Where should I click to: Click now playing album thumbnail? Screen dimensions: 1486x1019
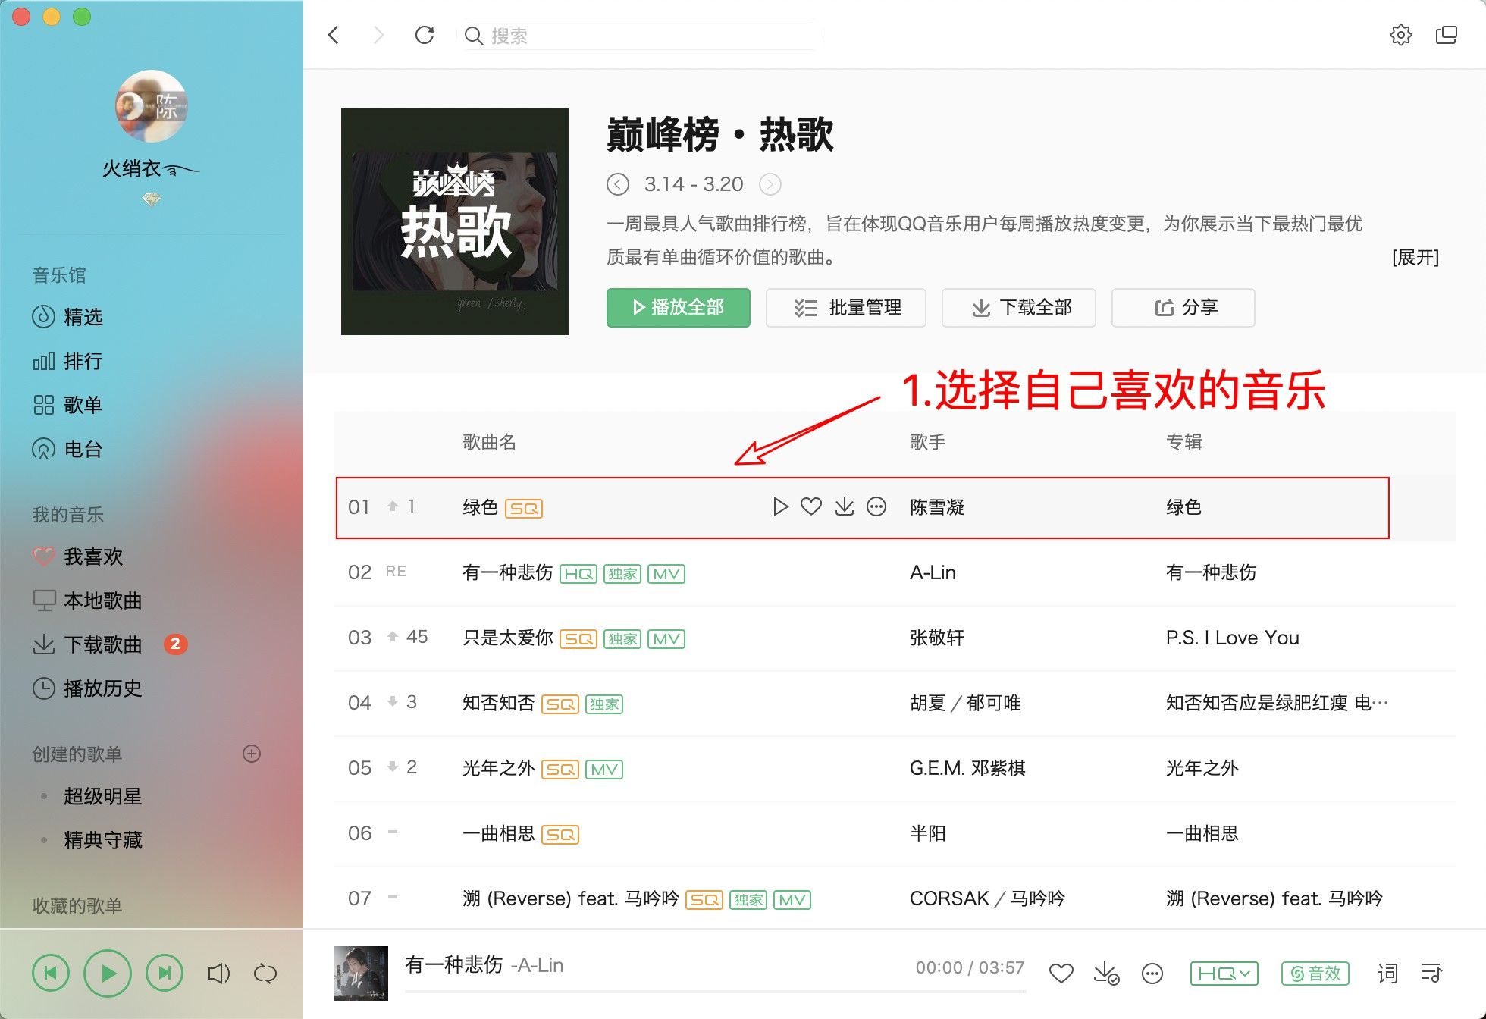pyautogui.click(x=361, y=973)
